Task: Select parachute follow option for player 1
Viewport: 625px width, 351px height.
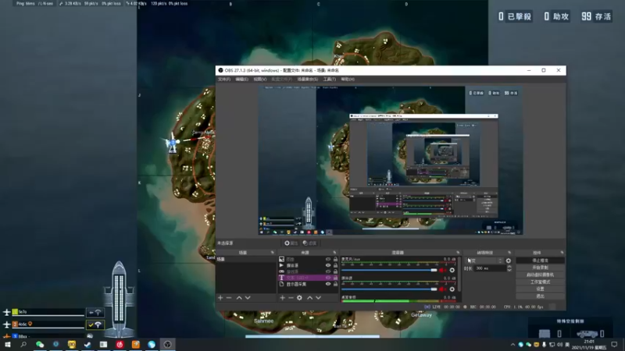Action: [x=95, y=313]
